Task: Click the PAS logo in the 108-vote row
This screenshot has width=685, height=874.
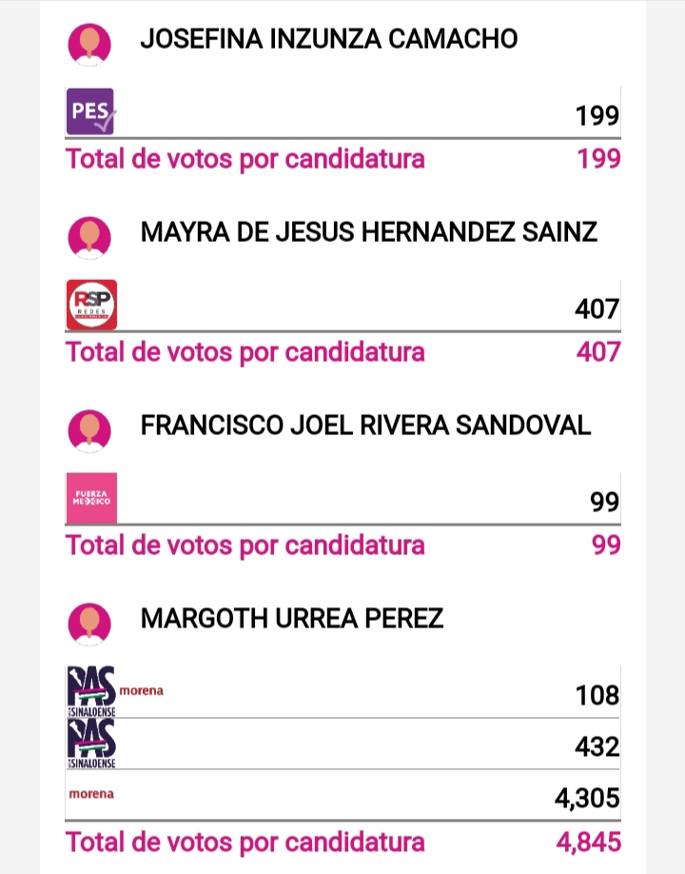Action: click(x=91, y=691)
